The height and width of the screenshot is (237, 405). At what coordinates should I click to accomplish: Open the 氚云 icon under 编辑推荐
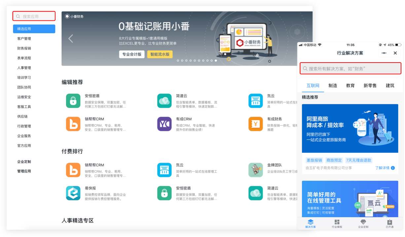tap(255, 101)
